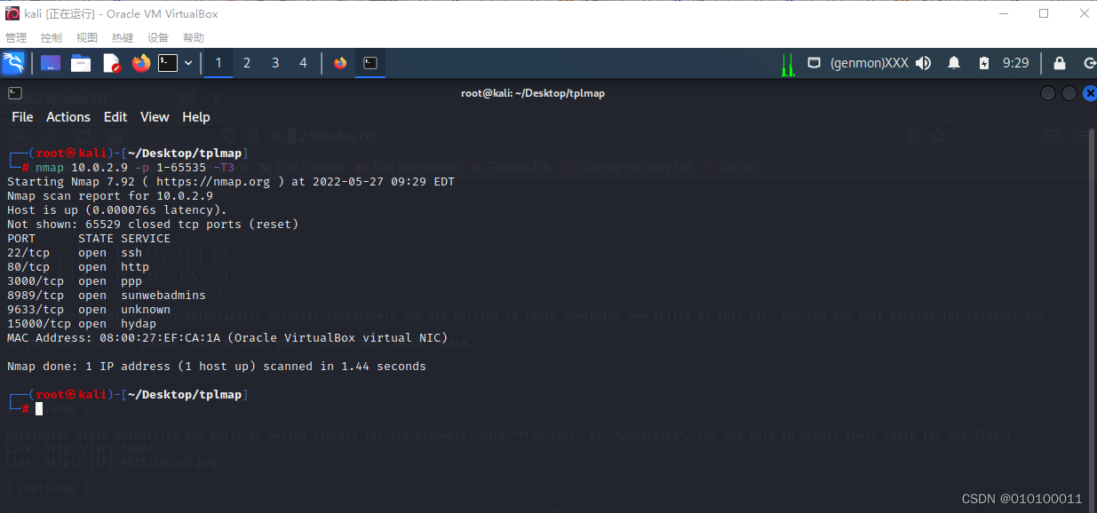Expand the terminal launcher dropdown arrow
The image size is (1097, 513).
187,63
